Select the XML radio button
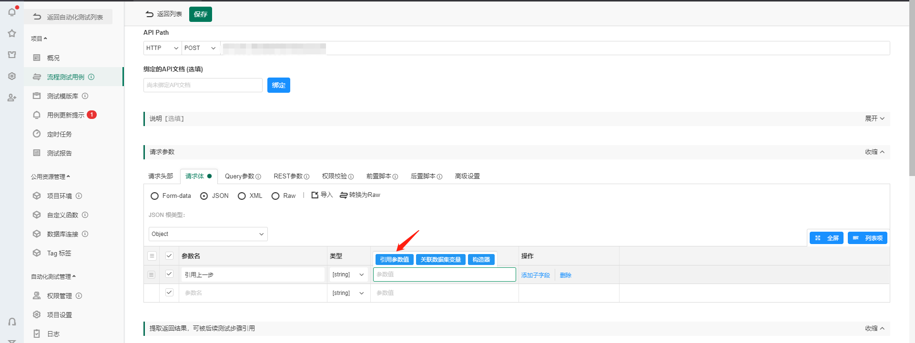 point(242,196)
